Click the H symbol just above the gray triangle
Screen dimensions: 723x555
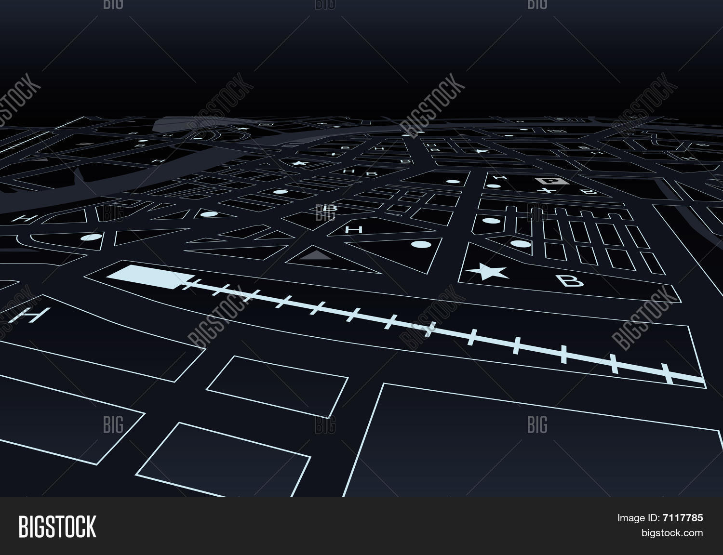tap(354, 230)
